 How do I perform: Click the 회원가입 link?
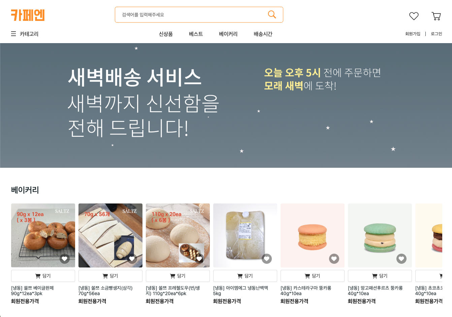coord(413,34)
